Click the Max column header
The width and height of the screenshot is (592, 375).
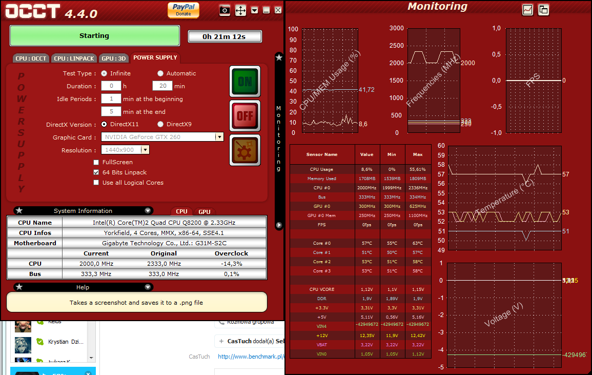(418, 154)
